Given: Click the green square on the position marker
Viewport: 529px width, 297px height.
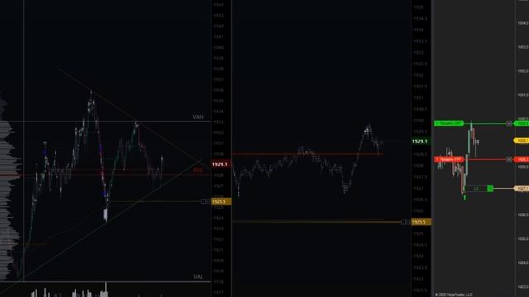Looking at the screenshot, I should click(x=490, y=189).
